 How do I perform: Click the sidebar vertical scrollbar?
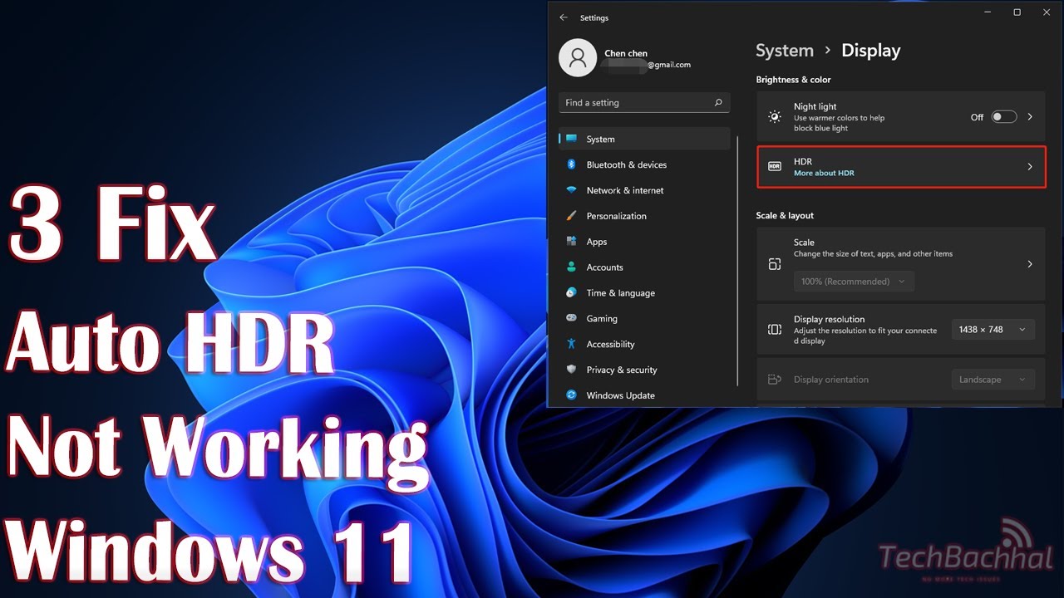click(737, 261)
